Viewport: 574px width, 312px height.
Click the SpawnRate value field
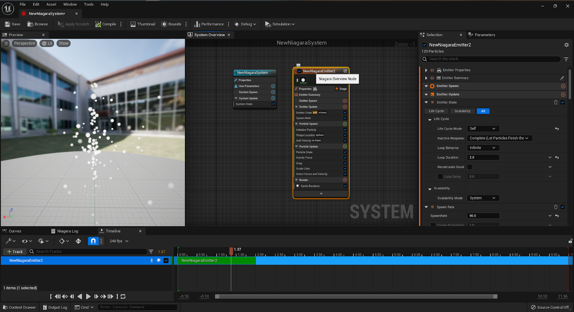point(483,216)
